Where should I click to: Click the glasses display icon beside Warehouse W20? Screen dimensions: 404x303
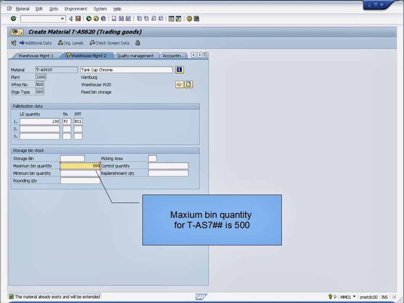(179, 84)
